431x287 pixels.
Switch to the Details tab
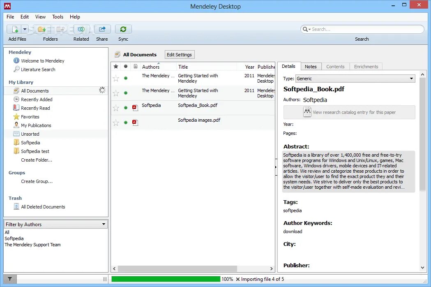pos(288,66)
